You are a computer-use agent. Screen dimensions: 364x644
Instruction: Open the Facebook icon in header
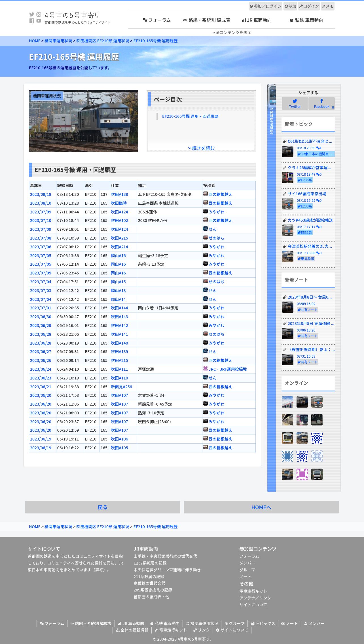tap(32, 21)
